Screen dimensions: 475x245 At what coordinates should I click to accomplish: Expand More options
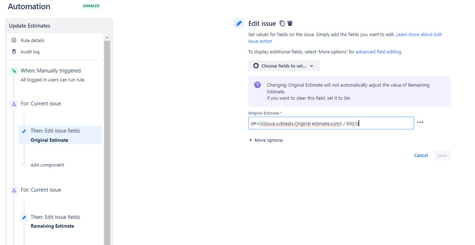point(266,140)
